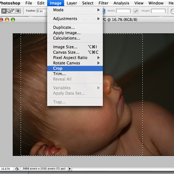174x174 pixels.
Task: Open the status bar info arrow menu
Action: [x=70, y=169]
